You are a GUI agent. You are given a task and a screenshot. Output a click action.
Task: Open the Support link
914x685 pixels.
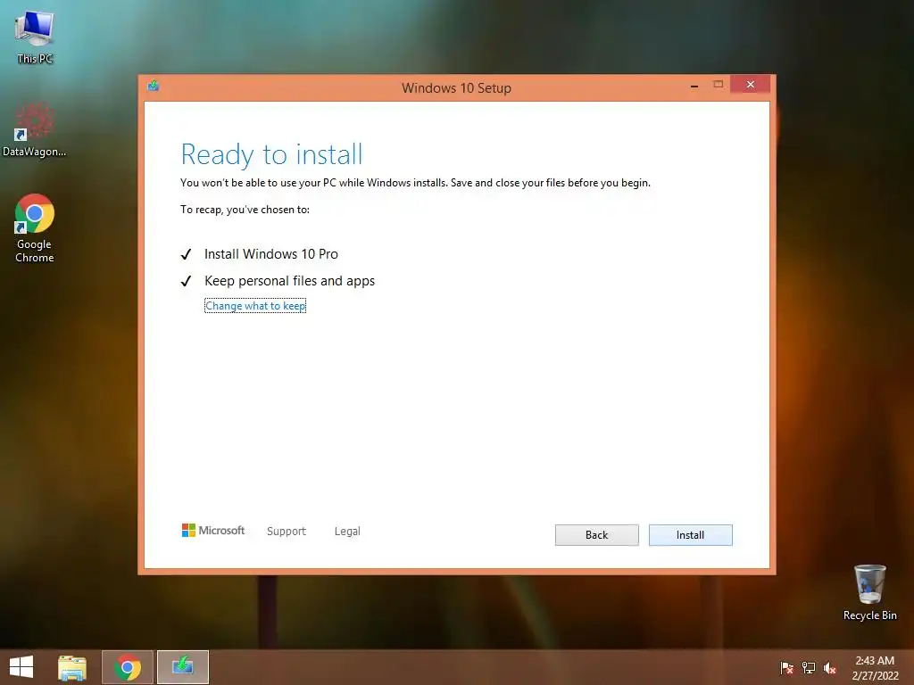click(287, 532)
